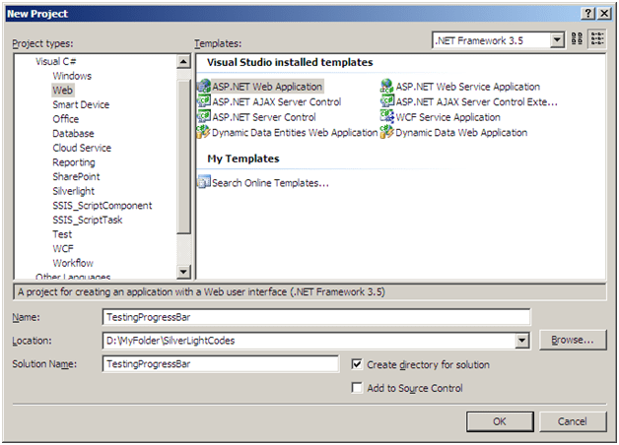Click the Browse button
The height and width of the screenshot is (445, 619).
[x=572, y=341]
